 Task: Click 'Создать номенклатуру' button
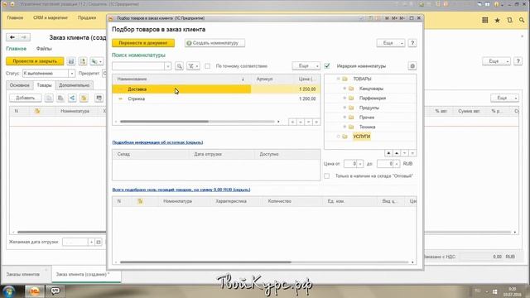(214, 43)
